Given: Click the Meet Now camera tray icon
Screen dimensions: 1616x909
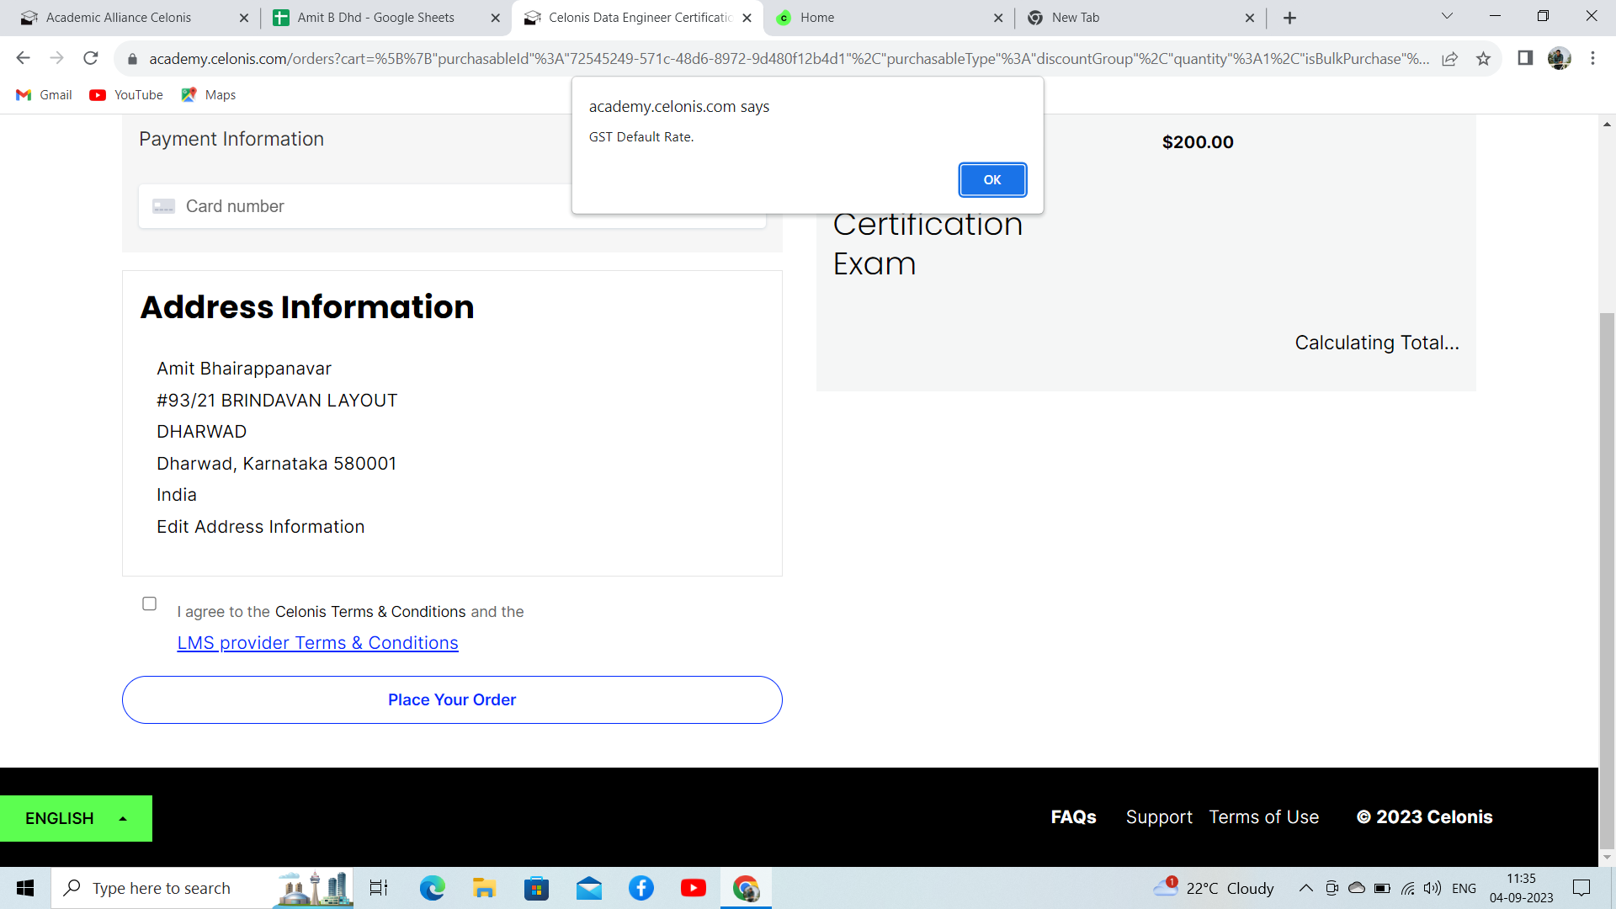Looking at the screenshot, I should point(1332,888).
